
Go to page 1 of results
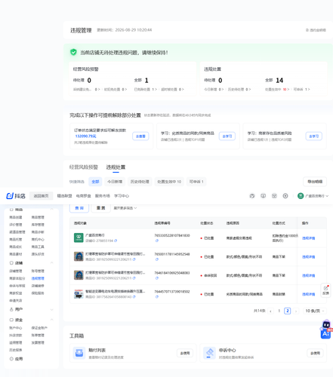pyautogui.click(x=279, y=311)
